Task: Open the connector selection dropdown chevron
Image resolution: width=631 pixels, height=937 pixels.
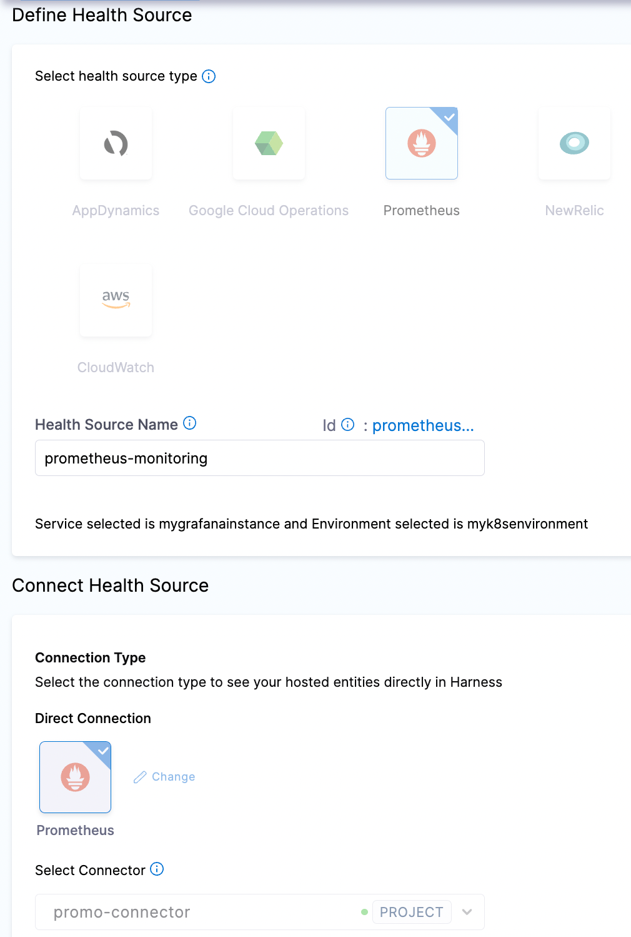Action: (x=467, y=912)
